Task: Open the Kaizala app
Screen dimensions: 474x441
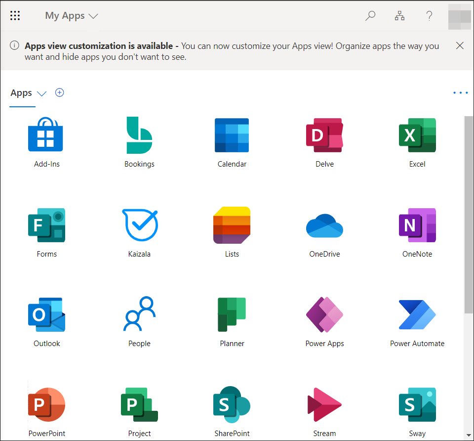Action: [x=139, y=232]
